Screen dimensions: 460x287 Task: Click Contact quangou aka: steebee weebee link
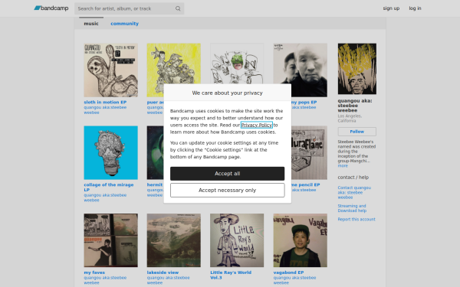click(x=354, y=192)
